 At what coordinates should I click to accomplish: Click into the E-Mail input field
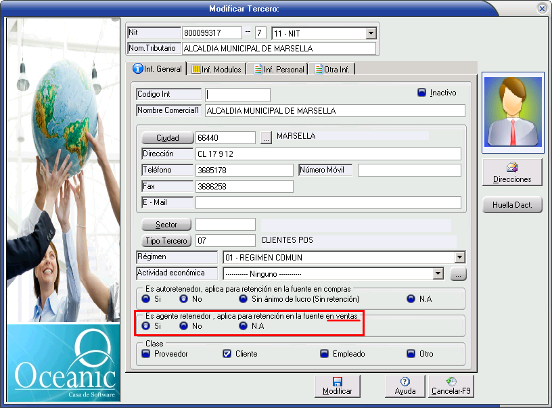(327, 202)
